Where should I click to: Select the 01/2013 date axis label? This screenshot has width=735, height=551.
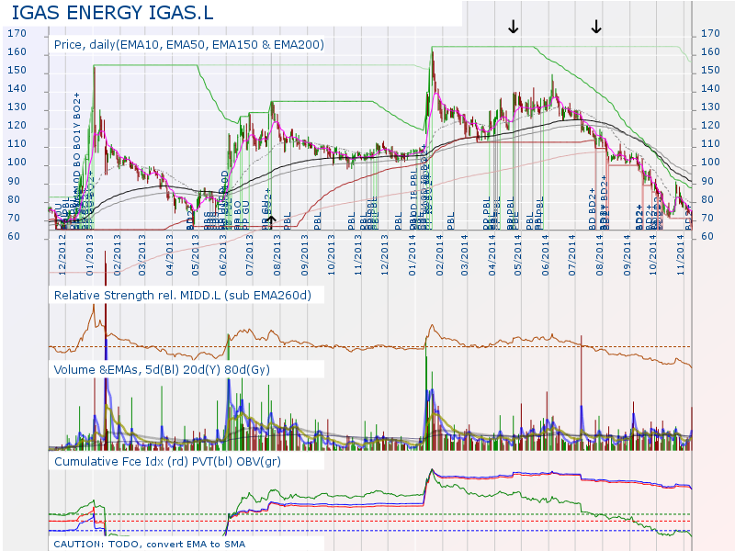coord(89,255)
